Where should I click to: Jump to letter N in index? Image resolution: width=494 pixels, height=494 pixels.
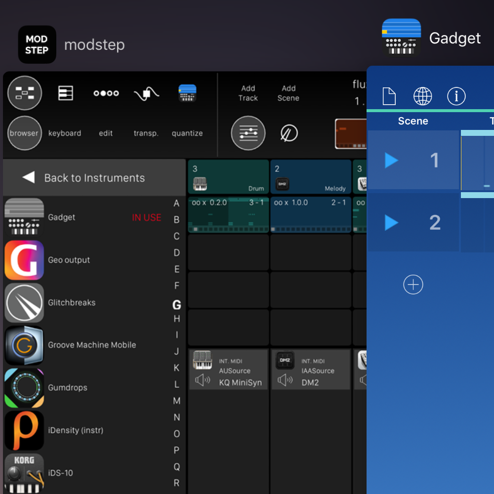click(x=177, y=417)
